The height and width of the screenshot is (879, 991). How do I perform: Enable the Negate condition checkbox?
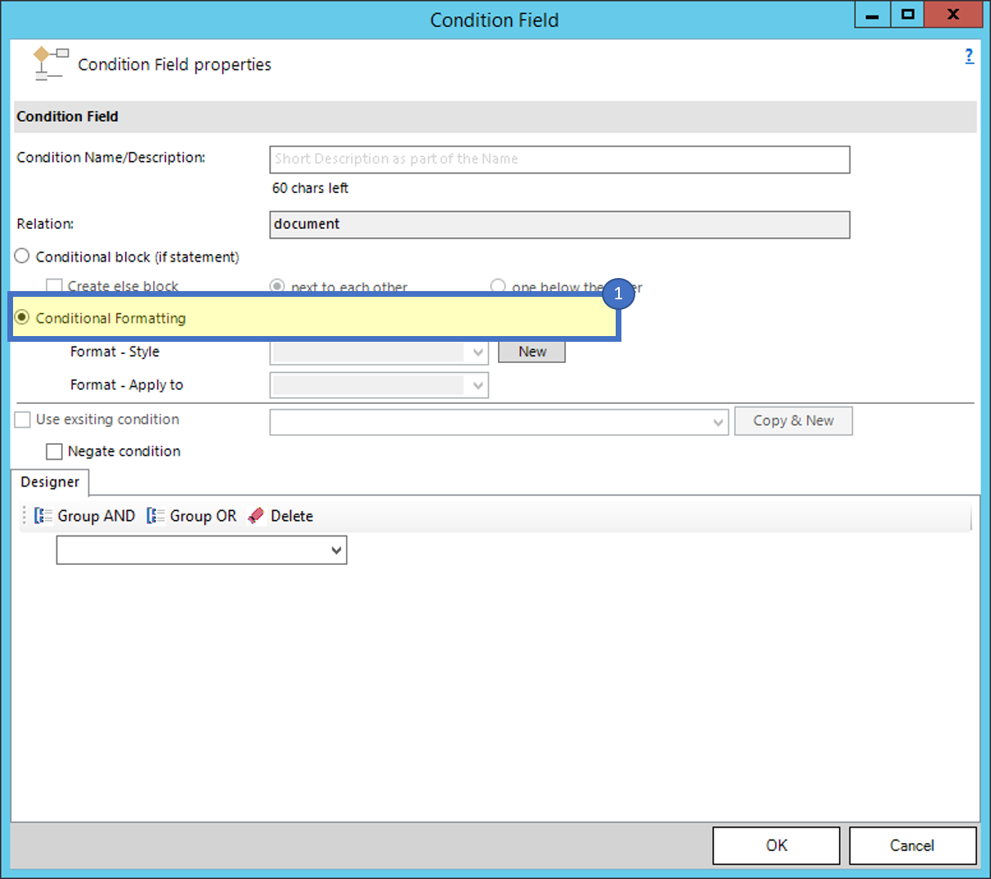(54, 451)
